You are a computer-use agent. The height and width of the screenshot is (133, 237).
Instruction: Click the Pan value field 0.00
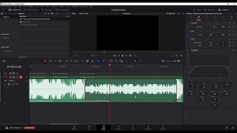tap(223, 35)
